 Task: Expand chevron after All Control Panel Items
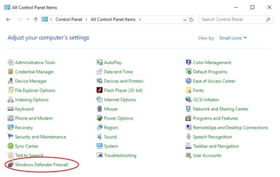(x=140, y=19)
